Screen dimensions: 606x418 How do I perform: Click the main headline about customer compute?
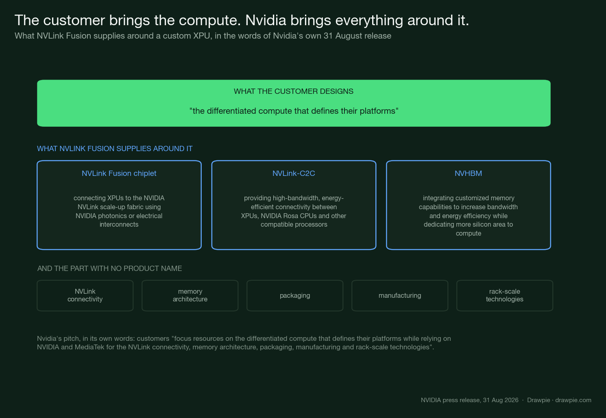[242, 20]
